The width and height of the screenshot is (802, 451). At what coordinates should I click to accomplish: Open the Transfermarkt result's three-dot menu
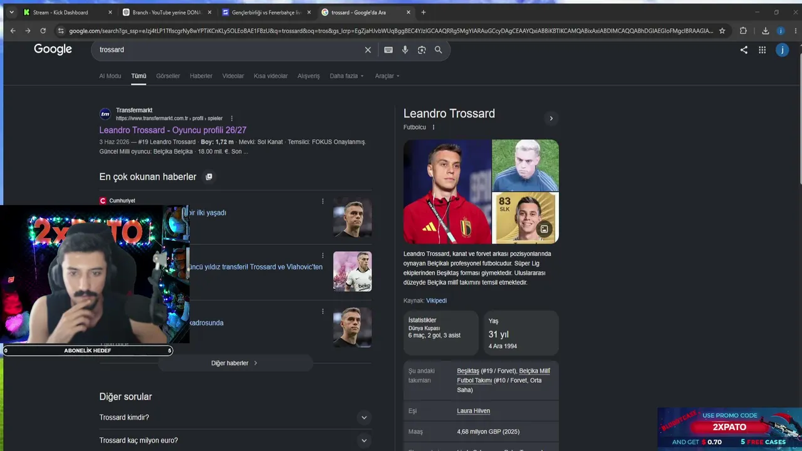click(231, 118)
